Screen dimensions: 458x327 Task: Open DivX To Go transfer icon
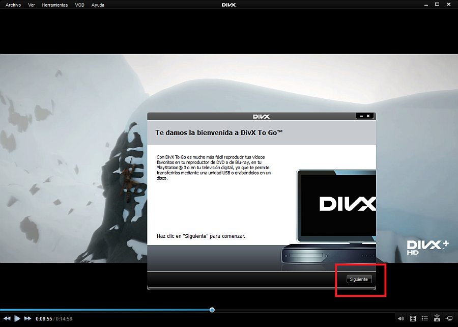[x=449, y=318]
